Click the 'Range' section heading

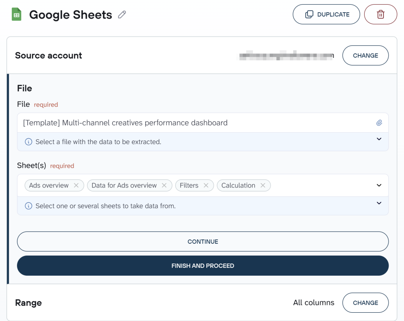[x=28, y=303]
